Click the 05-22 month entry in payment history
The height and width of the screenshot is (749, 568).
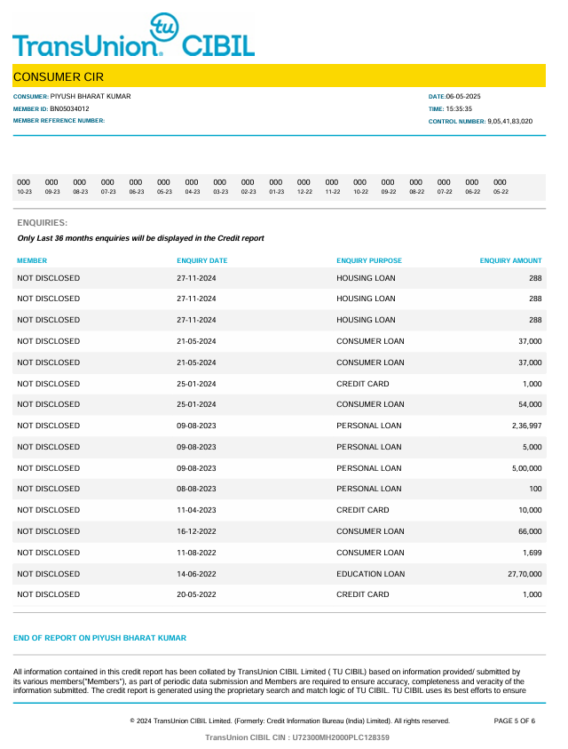pyautogui.click(x=501, y=187)
